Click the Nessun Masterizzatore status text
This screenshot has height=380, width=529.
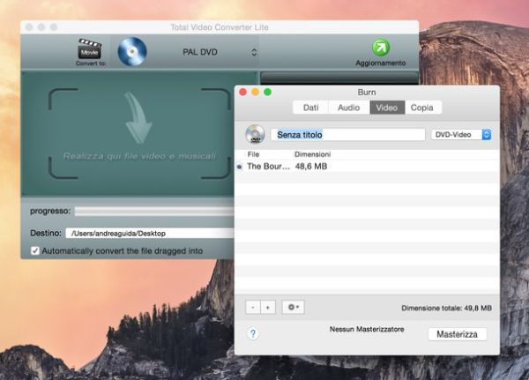(x=367, y=329)
